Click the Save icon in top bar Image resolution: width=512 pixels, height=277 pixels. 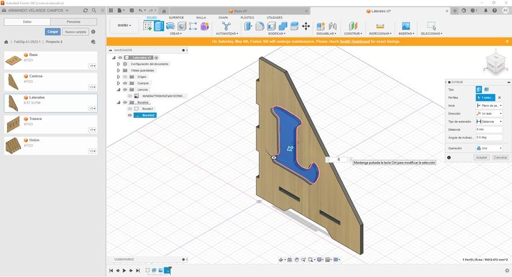coord(132,10)
